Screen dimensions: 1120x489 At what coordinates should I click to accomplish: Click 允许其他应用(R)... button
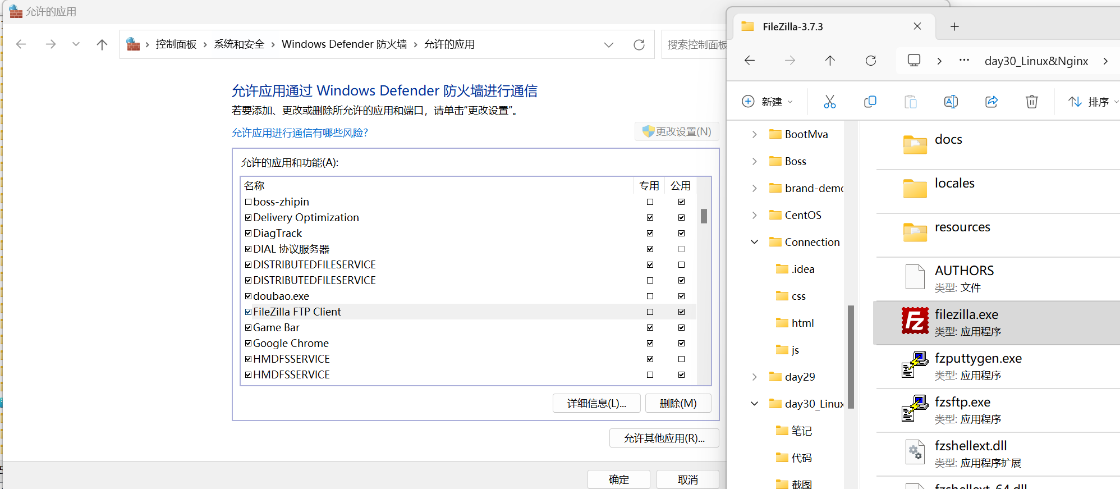664,438
